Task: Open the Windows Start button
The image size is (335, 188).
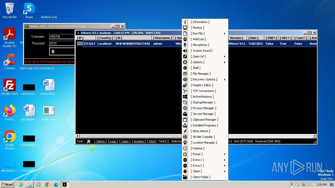Action: coord(7,184)
